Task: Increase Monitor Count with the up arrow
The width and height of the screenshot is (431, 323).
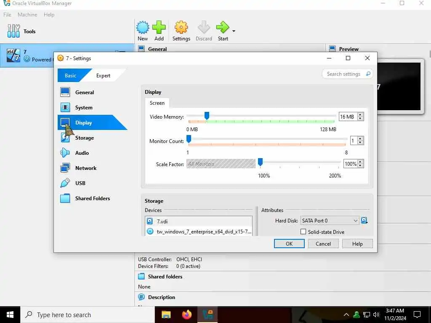Action: tap(360, 139)
